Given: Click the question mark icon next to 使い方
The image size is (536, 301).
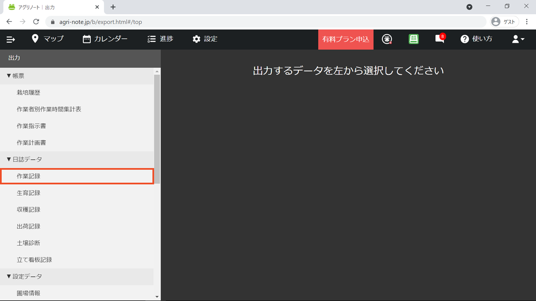Looking at the screenshot, I should click(x=464, y=39).
